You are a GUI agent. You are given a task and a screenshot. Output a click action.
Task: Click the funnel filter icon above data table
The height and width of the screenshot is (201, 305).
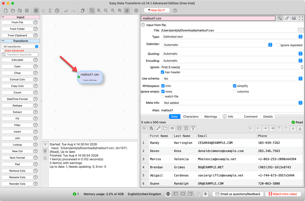coord(193,128)
